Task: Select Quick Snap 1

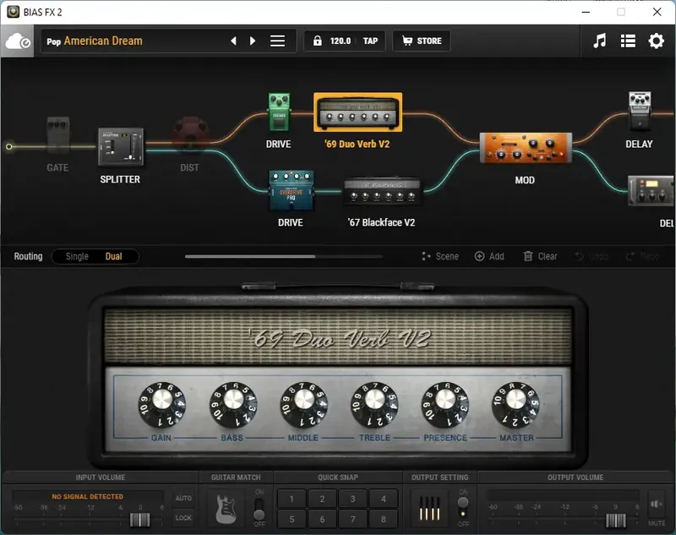Action: point(292,499)
